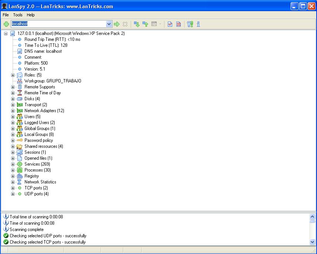The height and width of the screenshot is (254, 317).
Task: Click the Password policy key icon
Action: click(x=20, y=140)
